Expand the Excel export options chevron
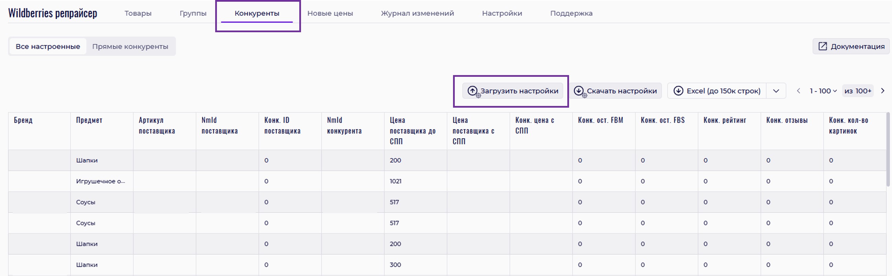The height and width of the screenshot is (276, 892). tap(776, 91)
